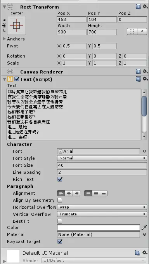This screenshot has width=149, height=264.
Task: Click inside the multiline Text area
Action: click(x=74, y=114)
